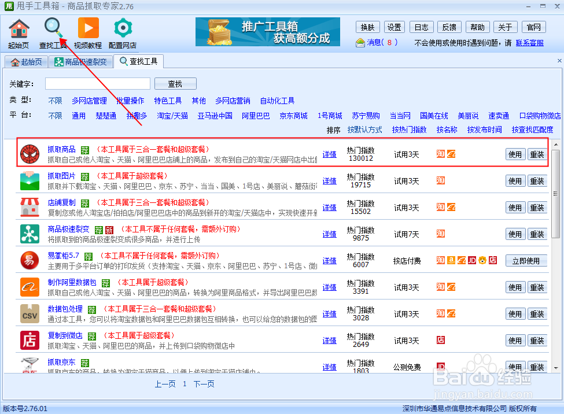Viewport: 564px width, 414px height.
Task: Sort by 按名称
Action: tap(447, 130)
